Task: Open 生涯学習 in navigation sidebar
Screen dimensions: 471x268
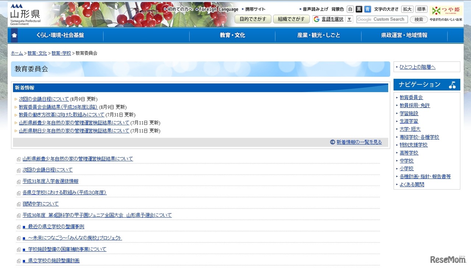Action: click(x=409, y=121)
